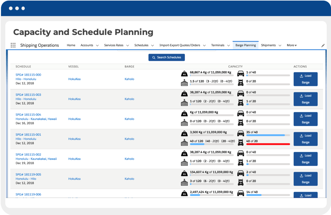Open schedule link SPG# 181115-000

tap(28, 75)
